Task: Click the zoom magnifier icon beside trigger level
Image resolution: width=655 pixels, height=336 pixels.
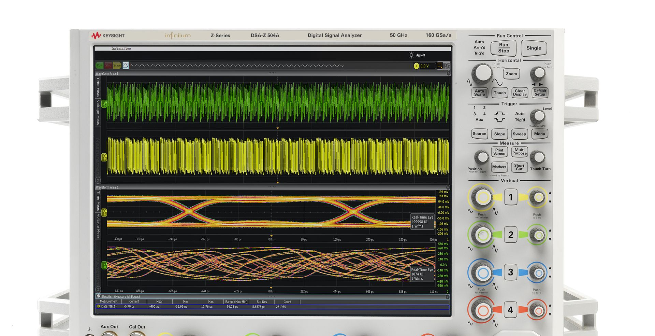Action: [440, 66]
